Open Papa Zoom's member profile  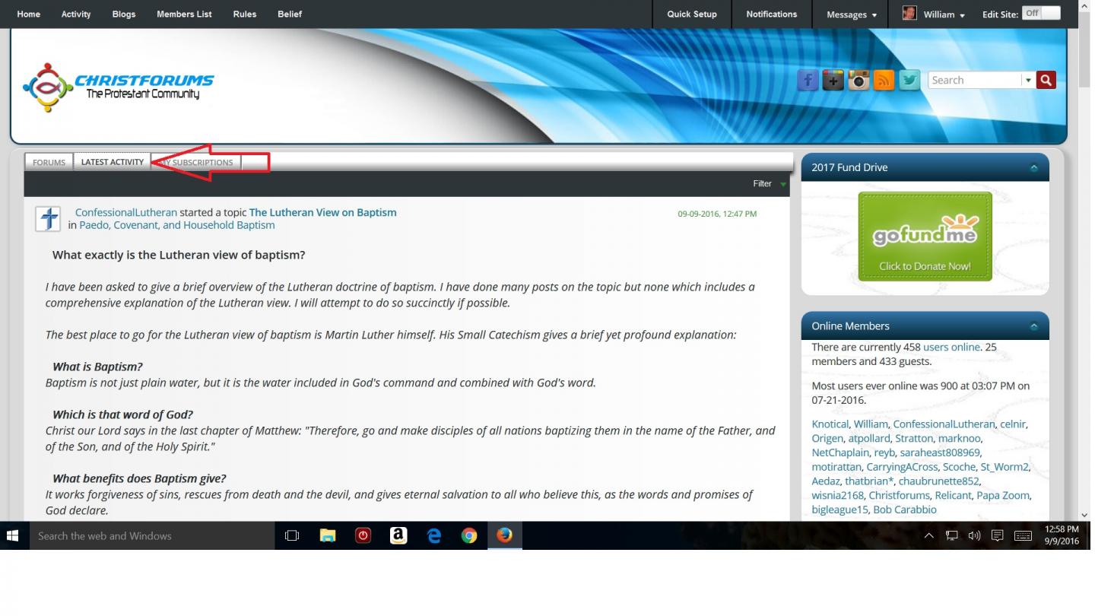tap(1003, 495)
